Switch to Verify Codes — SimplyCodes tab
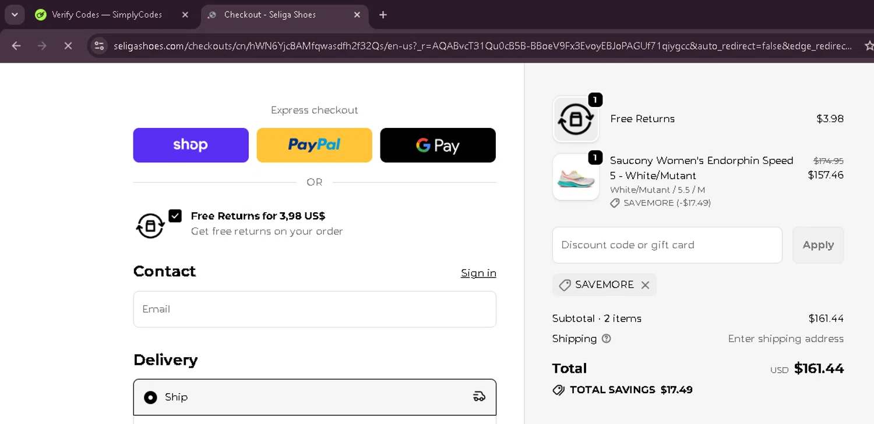Image resolution: width=874 pixels, height=424 pixels. pyautogui.click(x=107, y=15)
